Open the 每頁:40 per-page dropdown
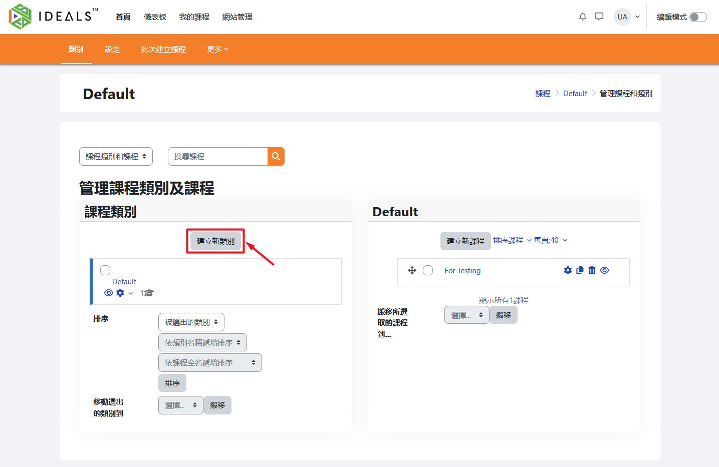This screenshot has width=719, height=467. [550, 240]
